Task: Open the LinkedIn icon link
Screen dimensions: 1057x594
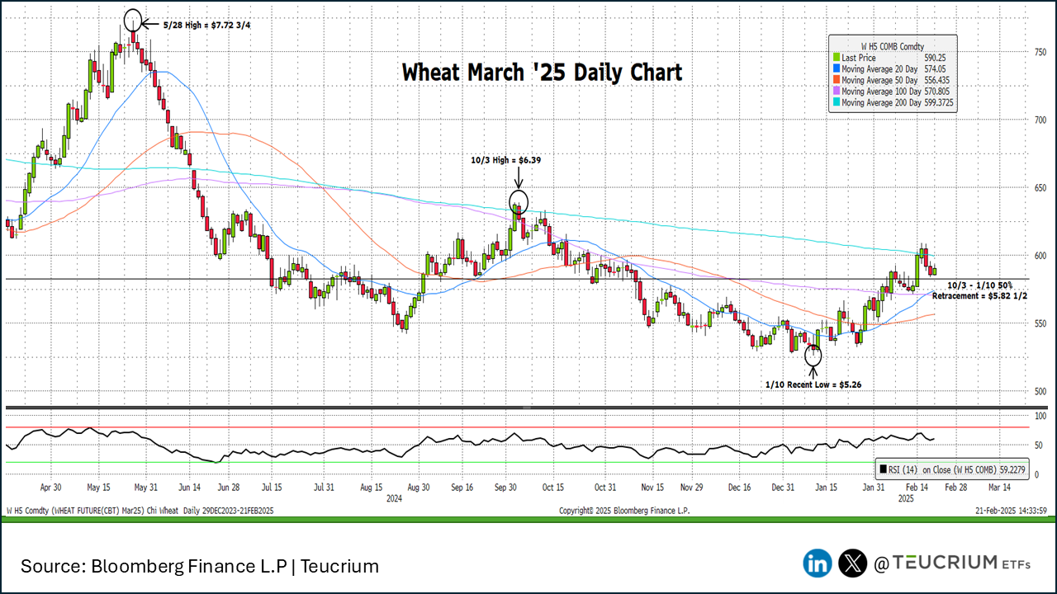Action: tap(818, 563)
